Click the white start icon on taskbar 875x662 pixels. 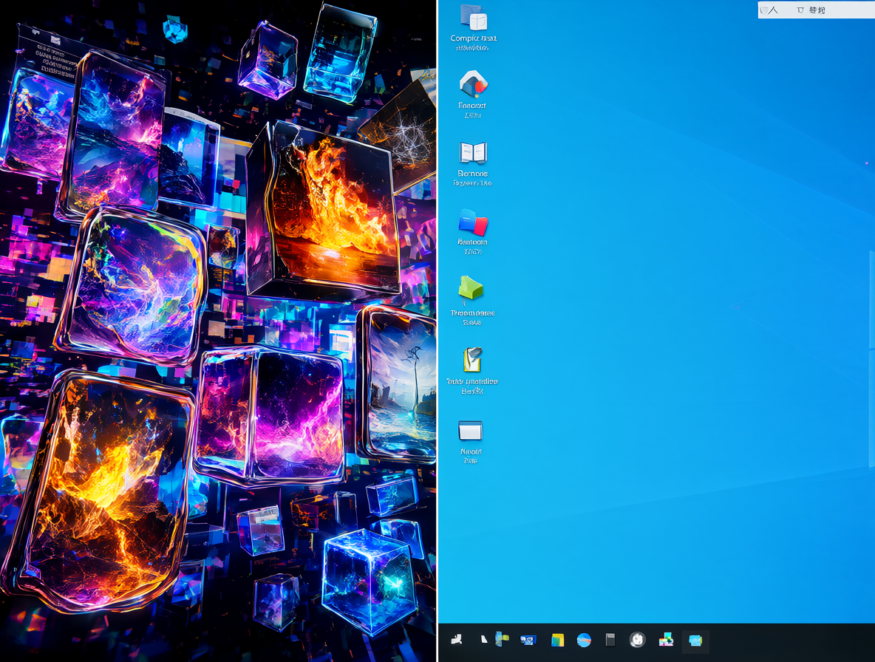457,640
